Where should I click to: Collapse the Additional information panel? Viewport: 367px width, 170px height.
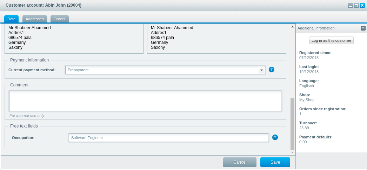click(x=363, y=28)
